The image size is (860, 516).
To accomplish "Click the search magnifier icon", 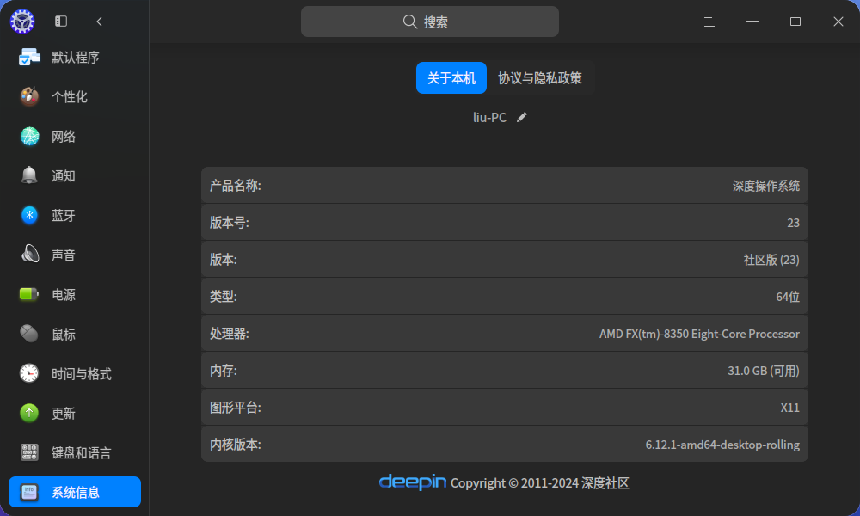I will (x=409, y=21).
